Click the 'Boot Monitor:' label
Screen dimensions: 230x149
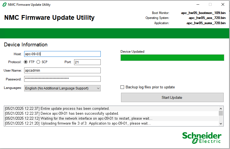(161, 13)
